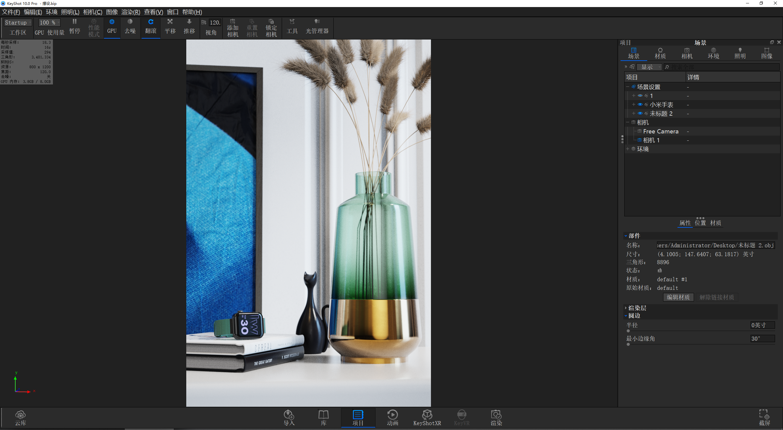
Task: Take a screenshot with 截屏
Action: (x=764, y=418)
